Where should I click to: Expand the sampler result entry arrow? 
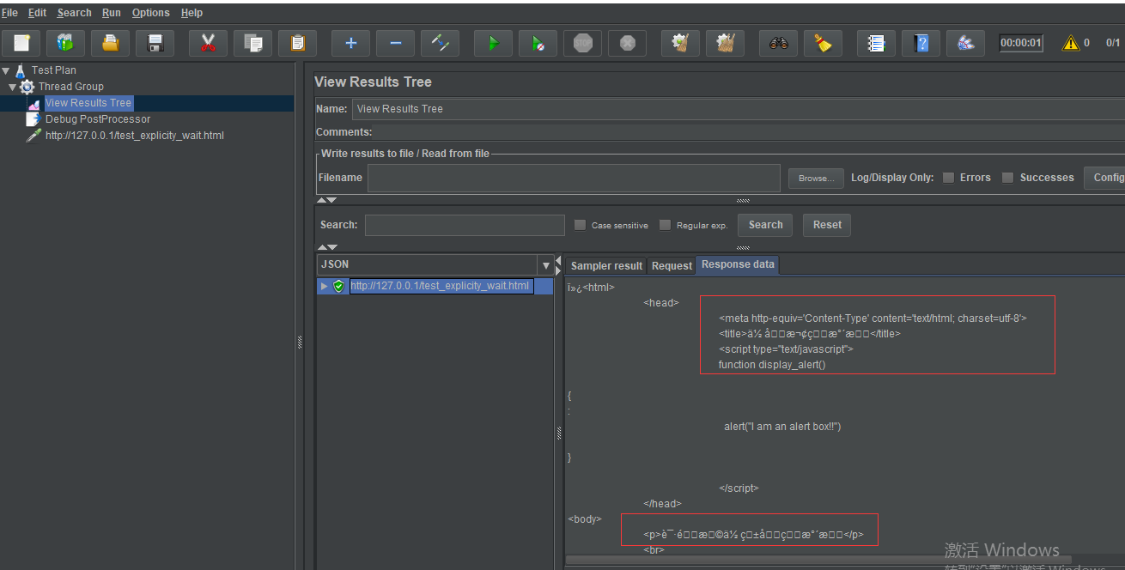click(324, 286)
